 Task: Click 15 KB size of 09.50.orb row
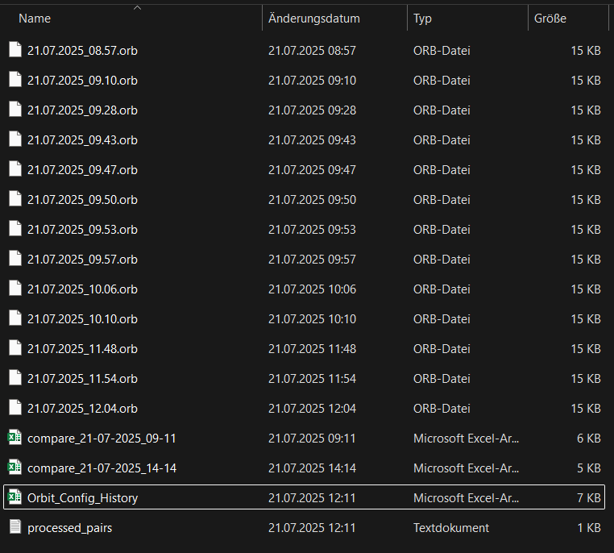coord(586,199)
